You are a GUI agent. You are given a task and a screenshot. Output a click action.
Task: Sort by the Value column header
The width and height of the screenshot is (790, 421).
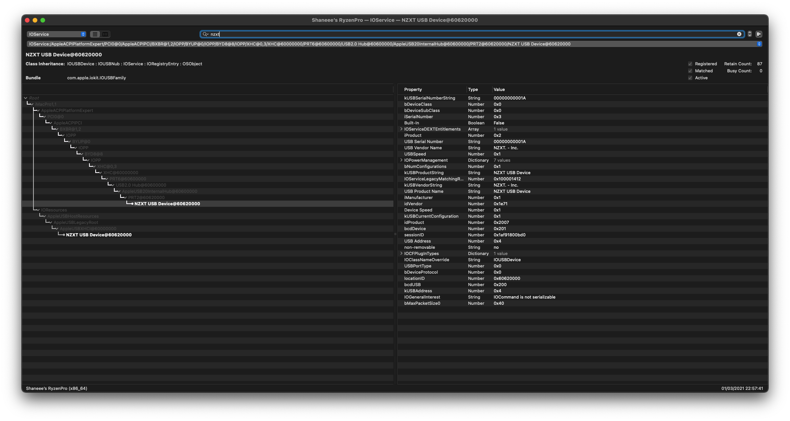click(x=499, y=89)
